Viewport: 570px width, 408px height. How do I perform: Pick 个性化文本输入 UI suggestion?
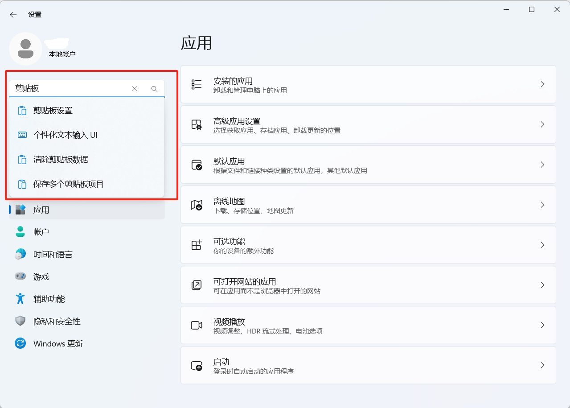[65, 135]
